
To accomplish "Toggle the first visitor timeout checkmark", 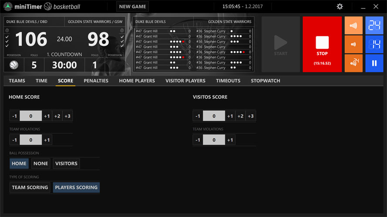I will click(122, 37).
